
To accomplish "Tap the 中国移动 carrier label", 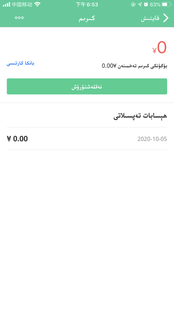I will 22,4.
